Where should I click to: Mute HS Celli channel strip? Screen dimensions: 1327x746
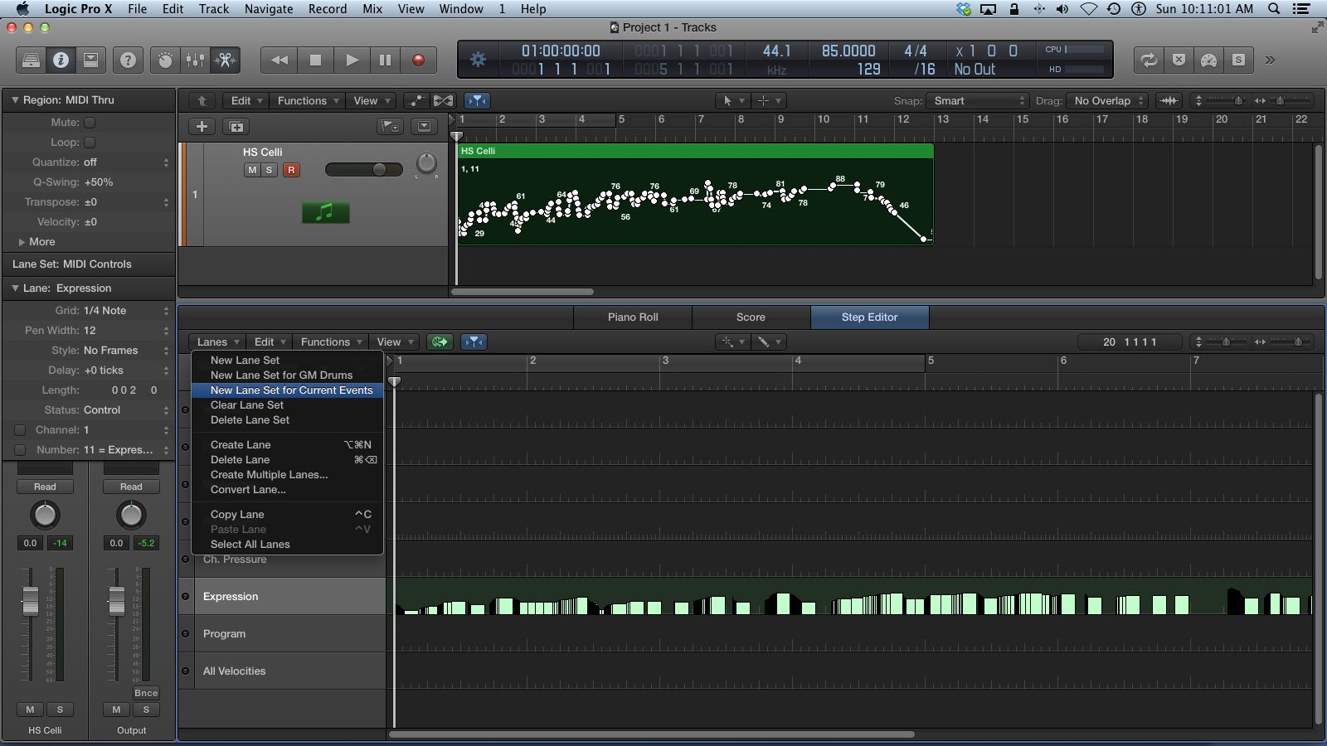(30, 710)
